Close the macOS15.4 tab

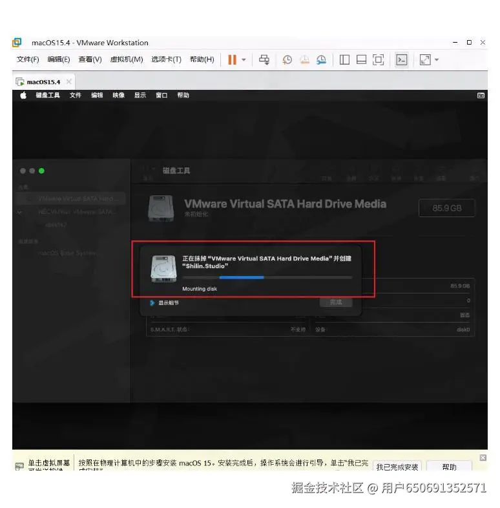pyautogui.click(x=68, y=81)
